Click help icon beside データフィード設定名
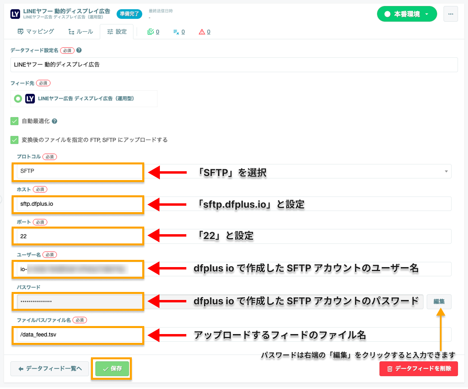The height and width of the screenshot is (389, 468). [x=79, y=50]
